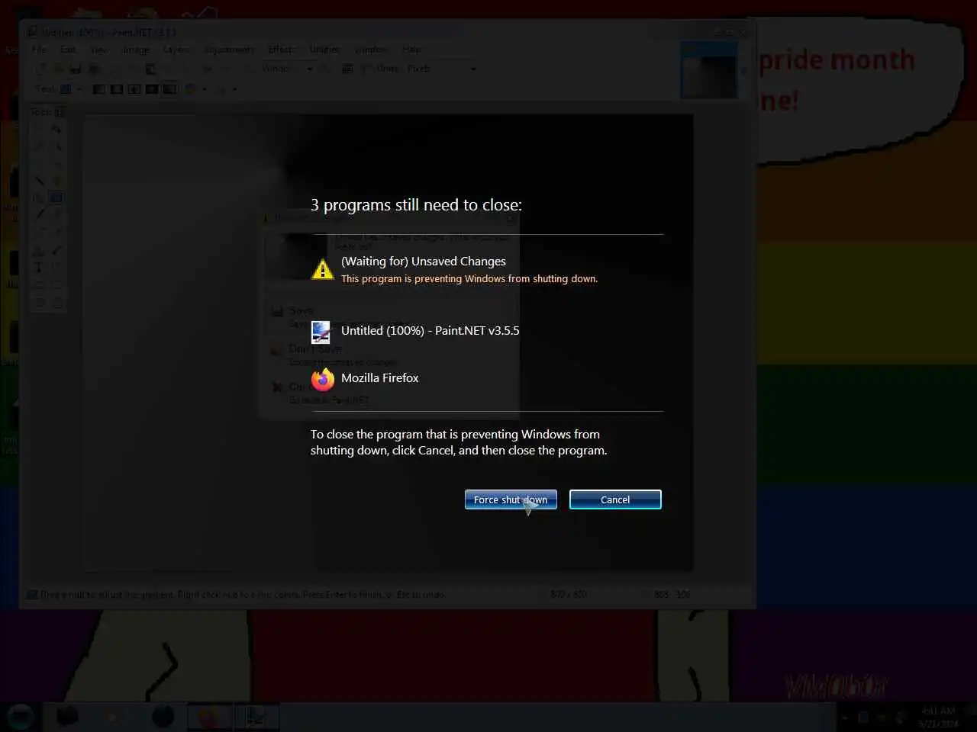Click the Mozilla Firefox icon in the list
The width and height of the screenshot is (977, 732).
[x=323, y=379]
